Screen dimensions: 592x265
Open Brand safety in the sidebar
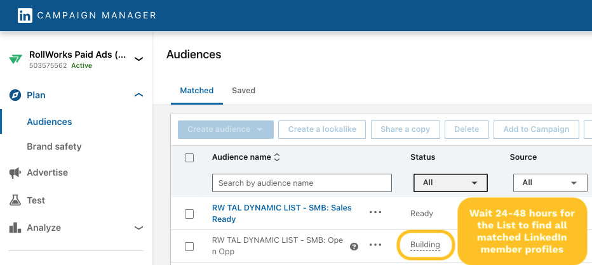pyautogui.click(x=54, y=146)
